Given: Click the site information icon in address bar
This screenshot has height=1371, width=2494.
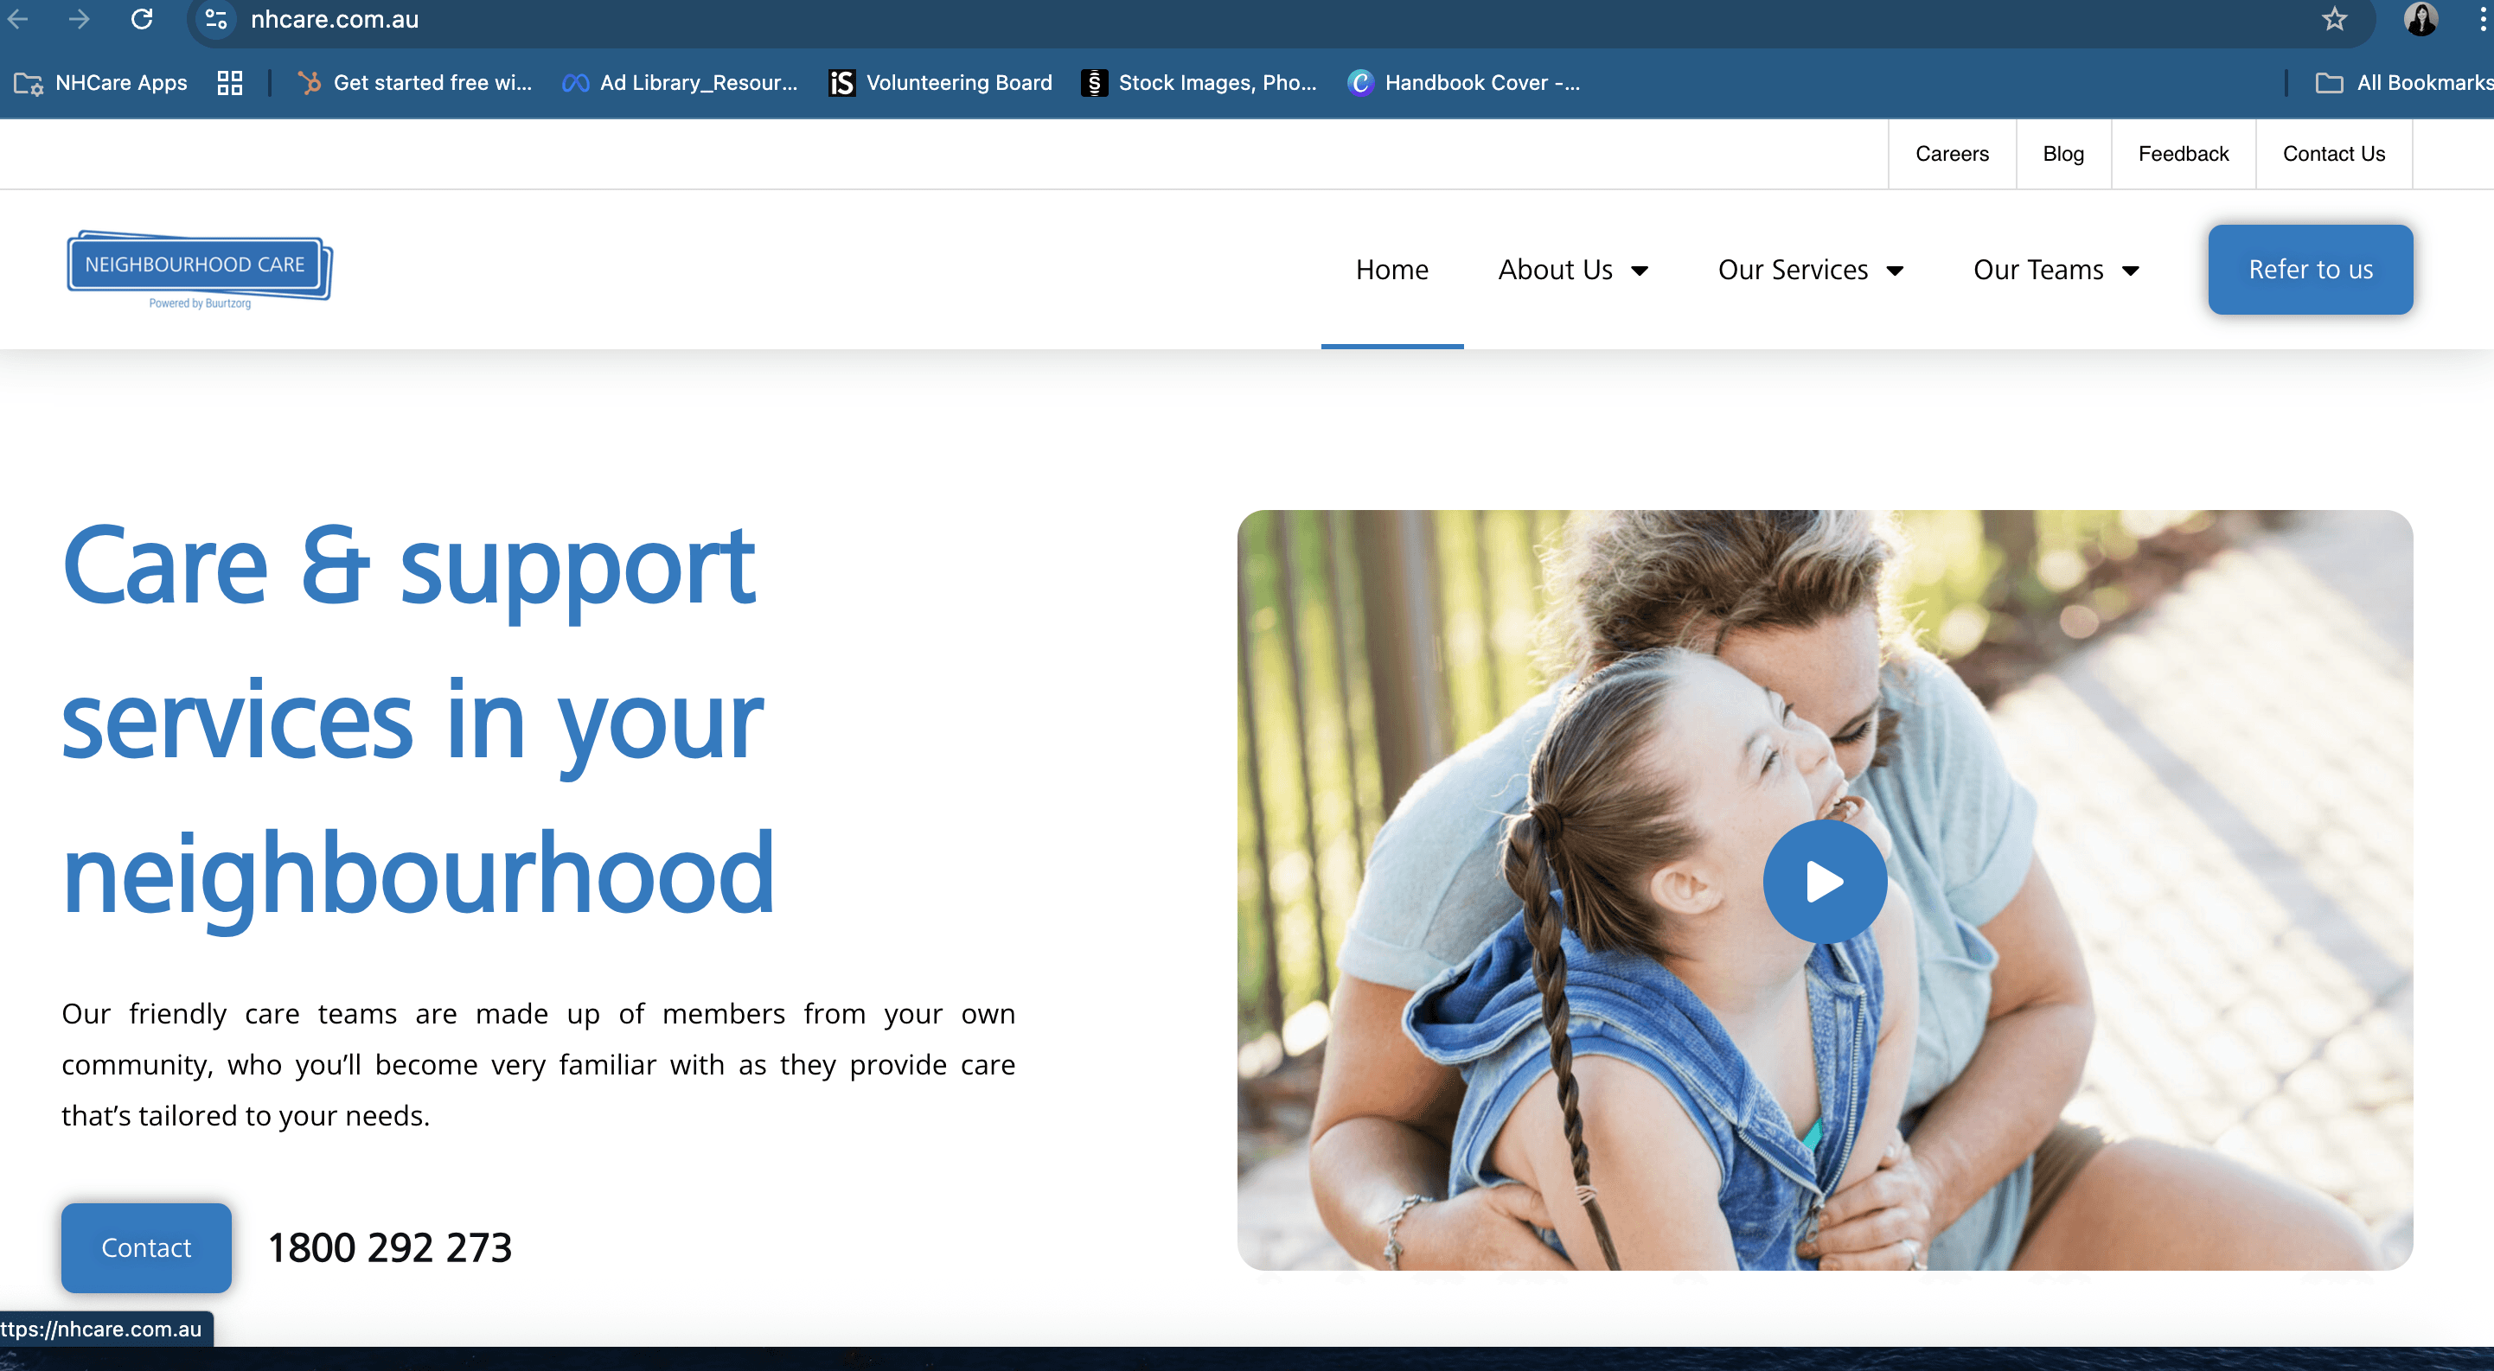Looking at the screenshot, I should pos(216,19).
